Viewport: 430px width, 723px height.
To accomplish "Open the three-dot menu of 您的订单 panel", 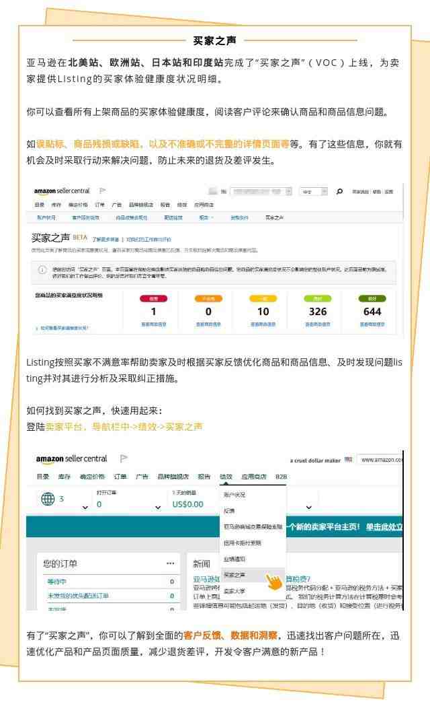I will click(x=171, y=563).
